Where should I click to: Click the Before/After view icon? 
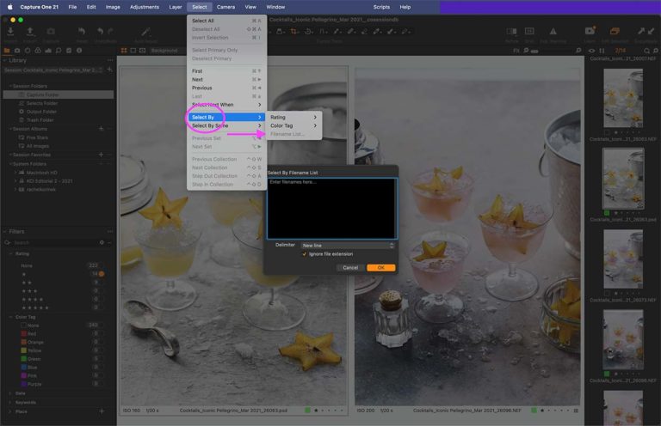[511, 32]
